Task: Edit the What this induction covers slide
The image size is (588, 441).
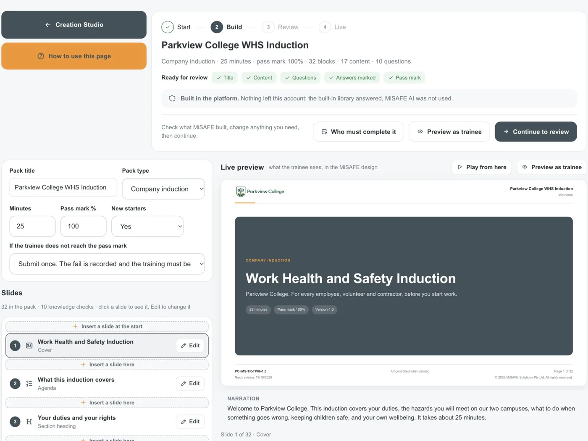Action: pyautogui.click(x=190, y=383)
